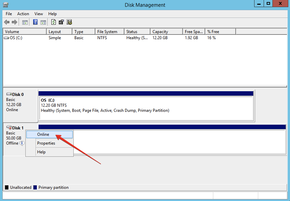Click the Disk 1 offline info icon
Image resolution: width=290 pixels, height=201 pixels.
coord(22,143)
